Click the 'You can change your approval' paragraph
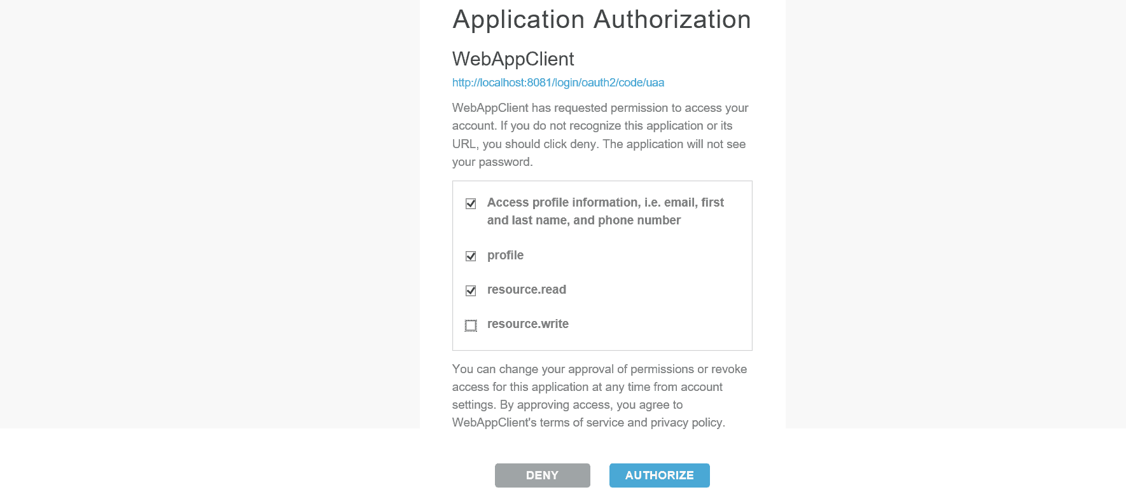 tap(599, 395)
